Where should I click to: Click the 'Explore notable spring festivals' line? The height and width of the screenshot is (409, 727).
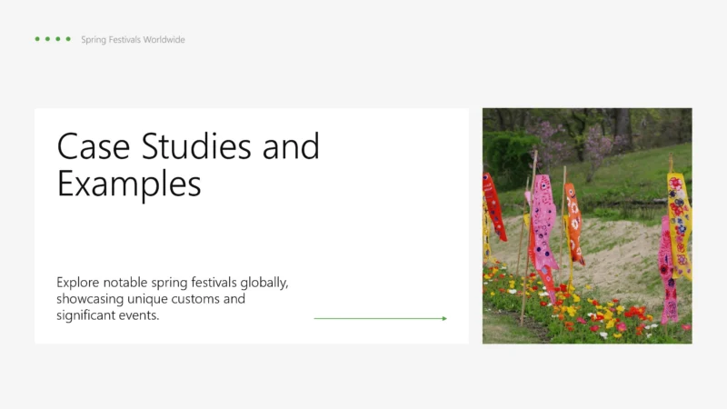pyautogui.click(x=172, y=283)
